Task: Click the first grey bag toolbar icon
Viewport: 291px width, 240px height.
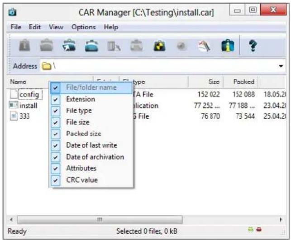Action: point(24,45)
